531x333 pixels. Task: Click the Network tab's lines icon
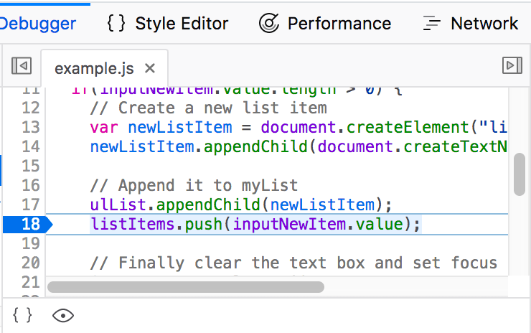point(432,23)
